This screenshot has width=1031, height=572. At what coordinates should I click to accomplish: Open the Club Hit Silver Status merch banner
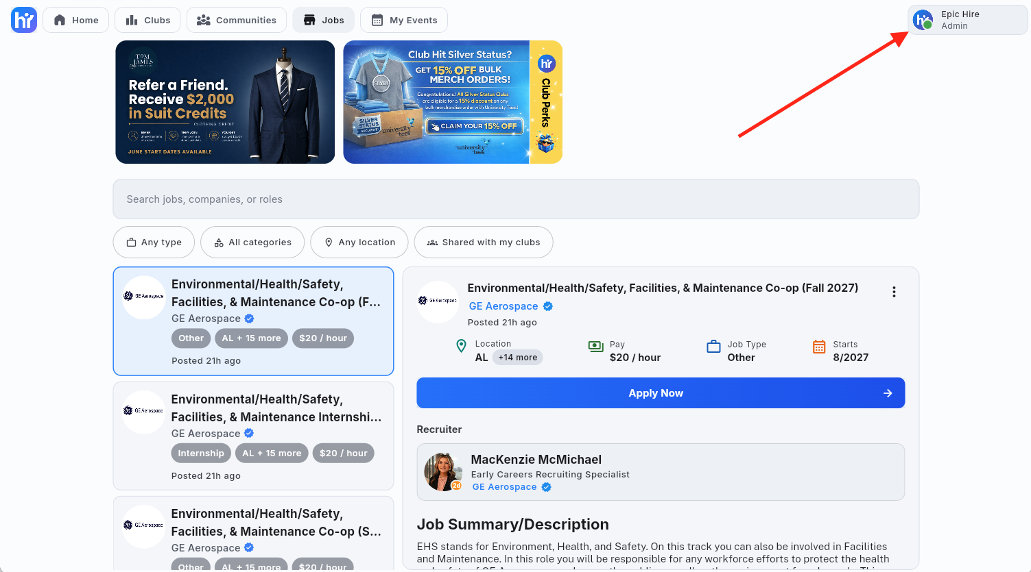(453, 102)
